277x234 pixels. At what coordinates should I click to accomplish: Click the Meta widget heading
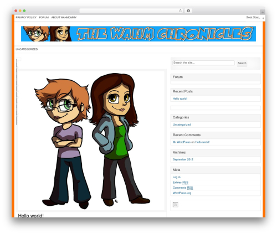pos(176,170)
